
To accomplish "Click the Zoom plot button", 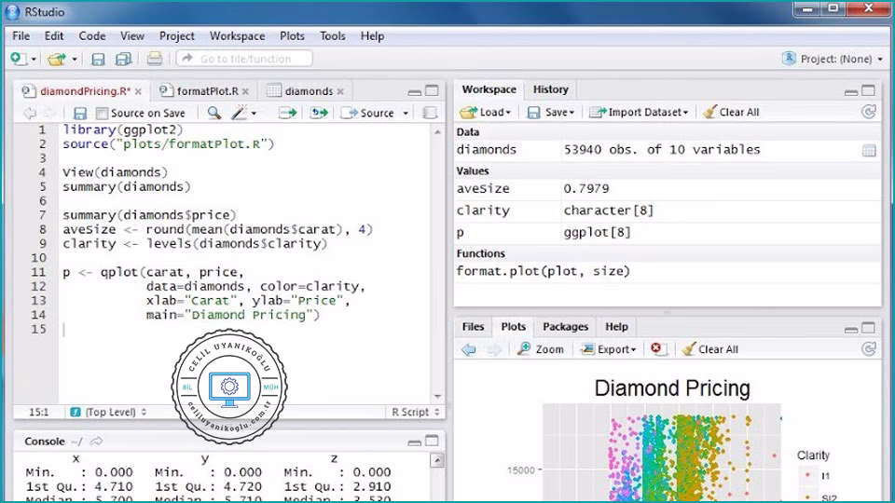I will [541, 349].
